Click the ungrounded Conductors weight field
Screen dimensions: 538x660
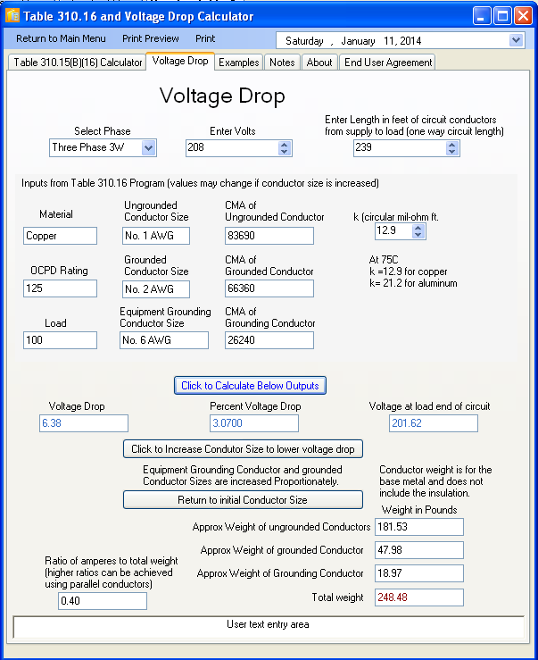click(x=419, y=527)
